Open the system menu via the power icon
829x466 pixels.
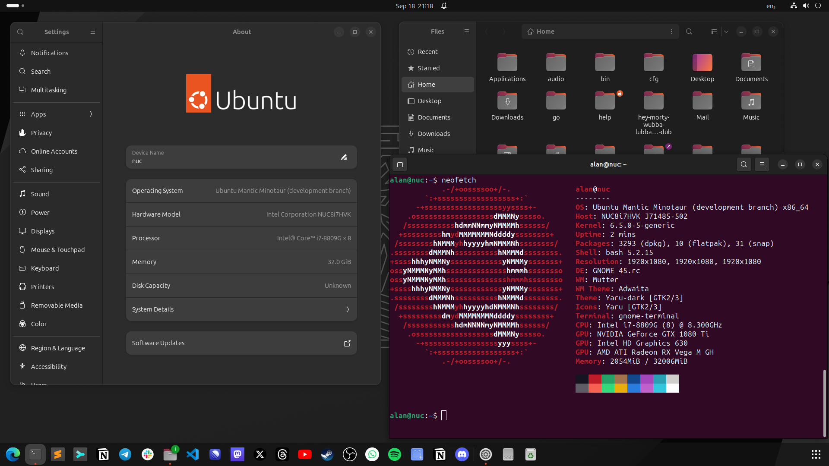(x=818, y=6)
